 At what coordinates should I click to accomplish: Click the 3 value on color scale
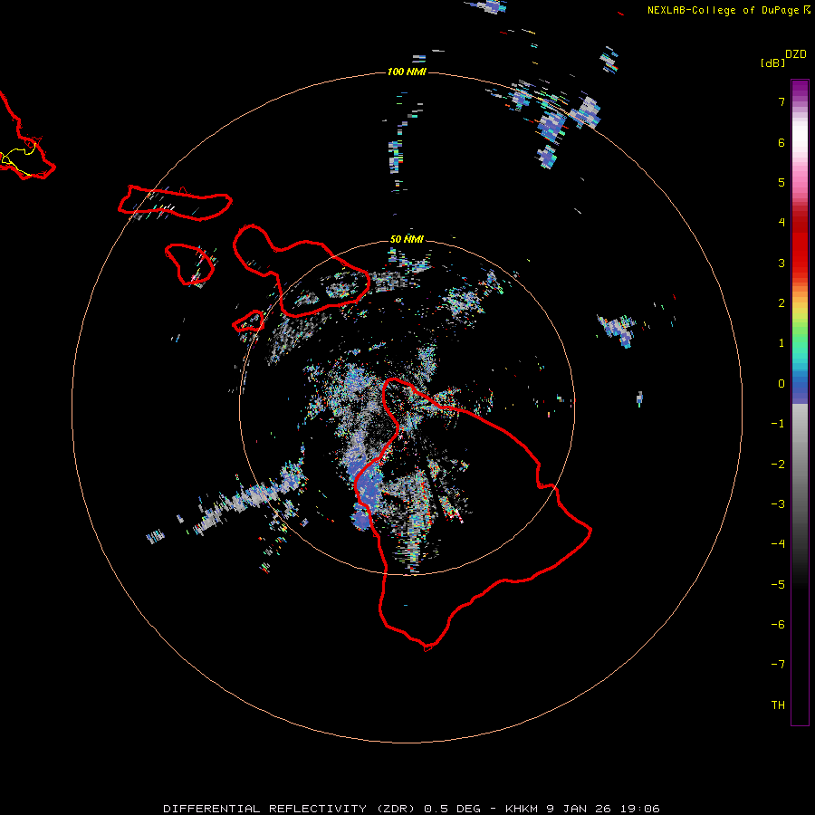click(x=781, y=263)
